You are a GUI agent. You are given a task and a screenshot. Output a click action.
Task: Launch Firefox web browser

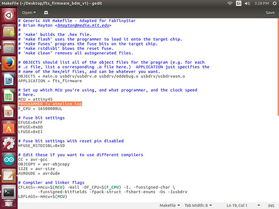point(9,63)
